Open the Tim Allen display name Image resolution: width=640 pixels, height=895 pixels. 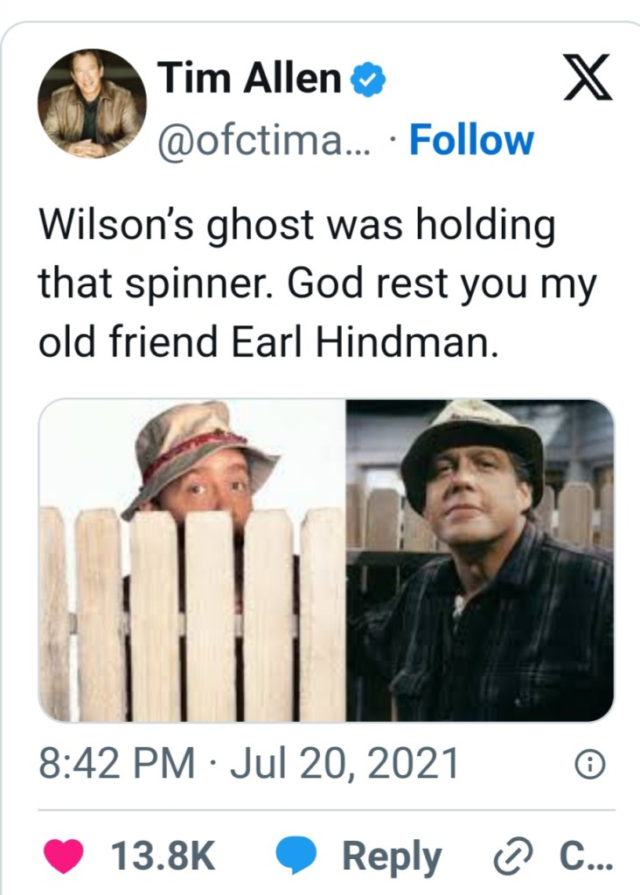(x=249, y=80)
